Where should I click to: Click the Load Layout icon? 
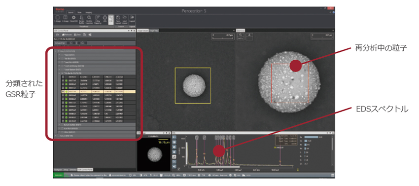[125, 20]
